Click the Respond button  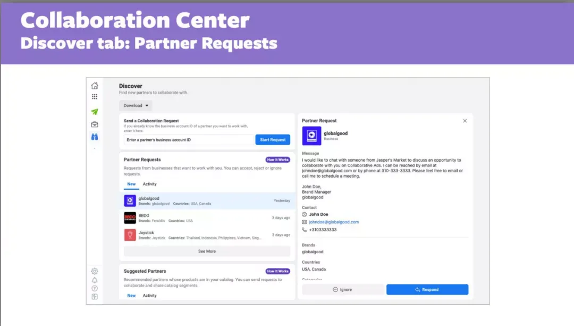click(427, 289)
